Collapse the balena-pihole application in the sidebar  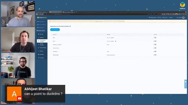(37, 31)
